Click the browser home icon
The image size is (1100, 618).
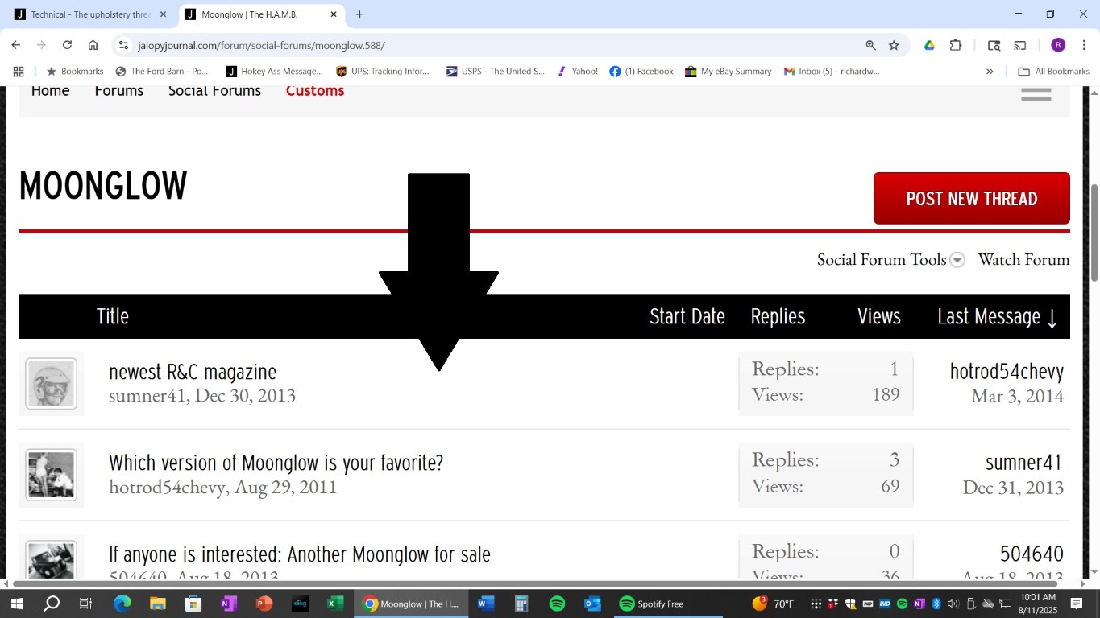pyautogui.click(x=93, y=45)
